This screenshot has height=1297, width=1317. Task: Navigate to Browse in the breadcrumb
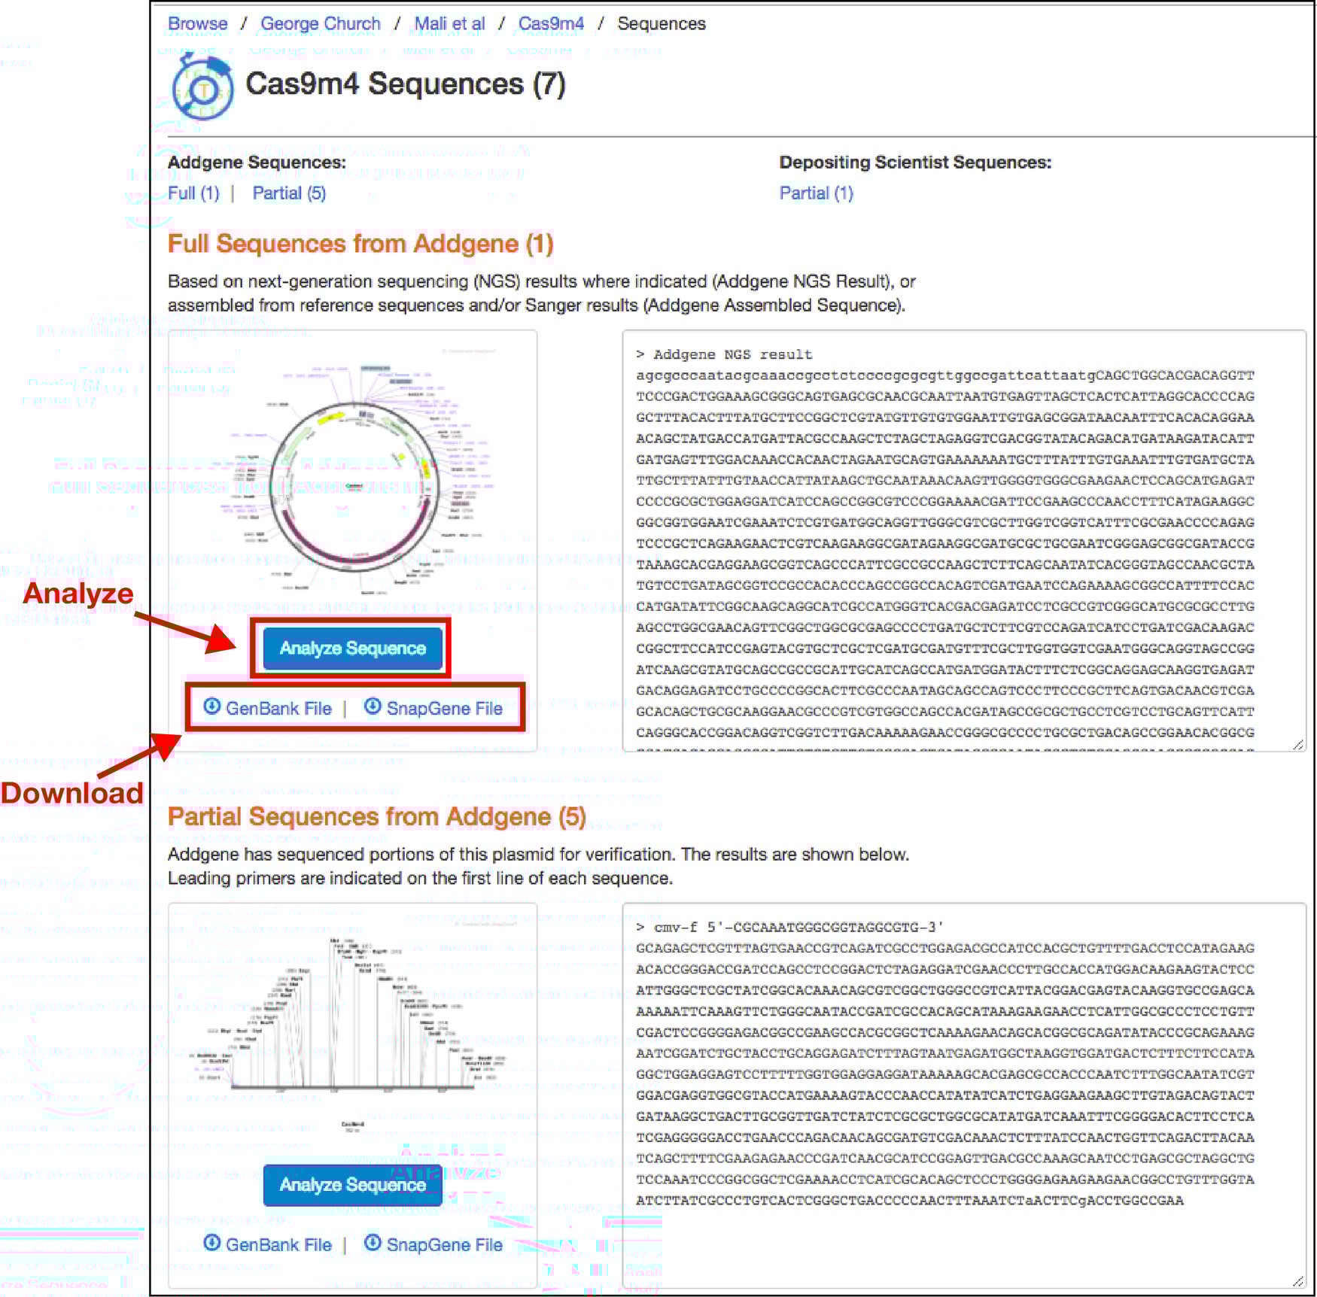pos(198,23)
